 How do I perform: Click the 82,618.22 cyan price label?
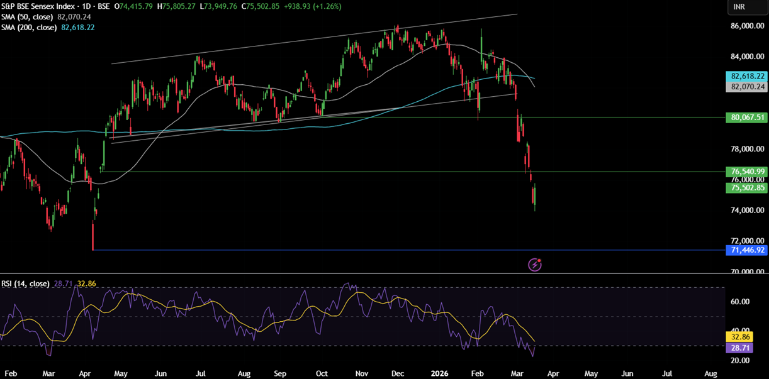point(746,77)
